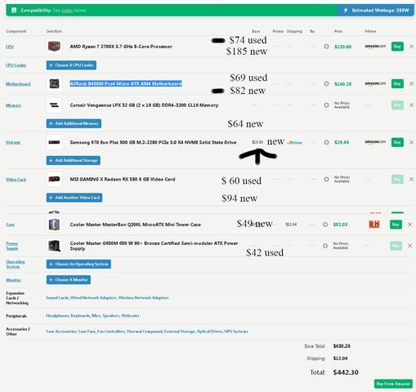Viewport: 416px width, 392px height.
Task: Open the Sound Cards link
Action: (x=57, y=297)
